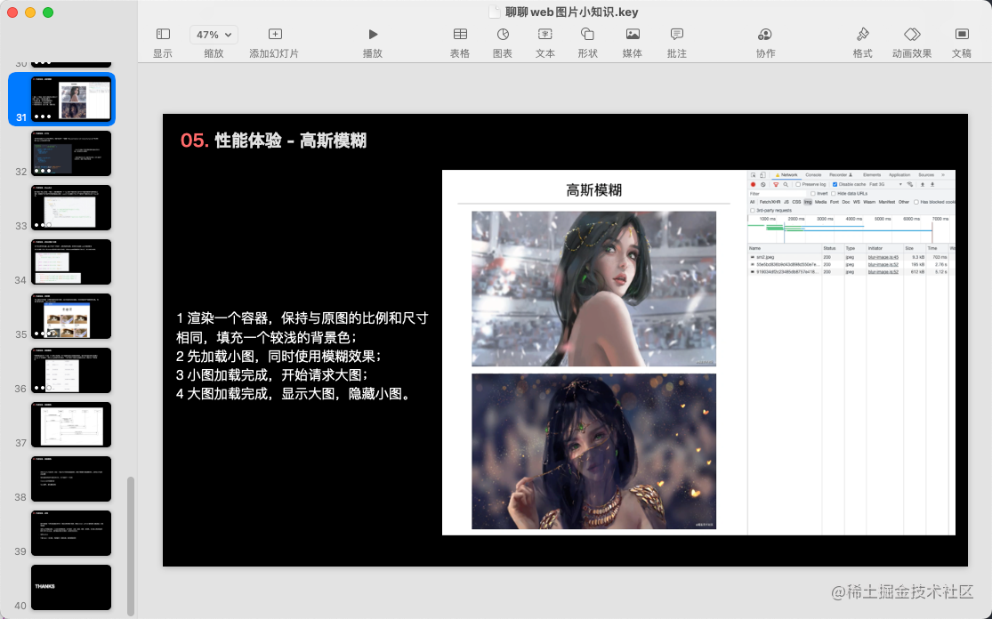Select slide 39 thumbnail
Viewport: 992px width, 619px height.
tap(71, 534)
